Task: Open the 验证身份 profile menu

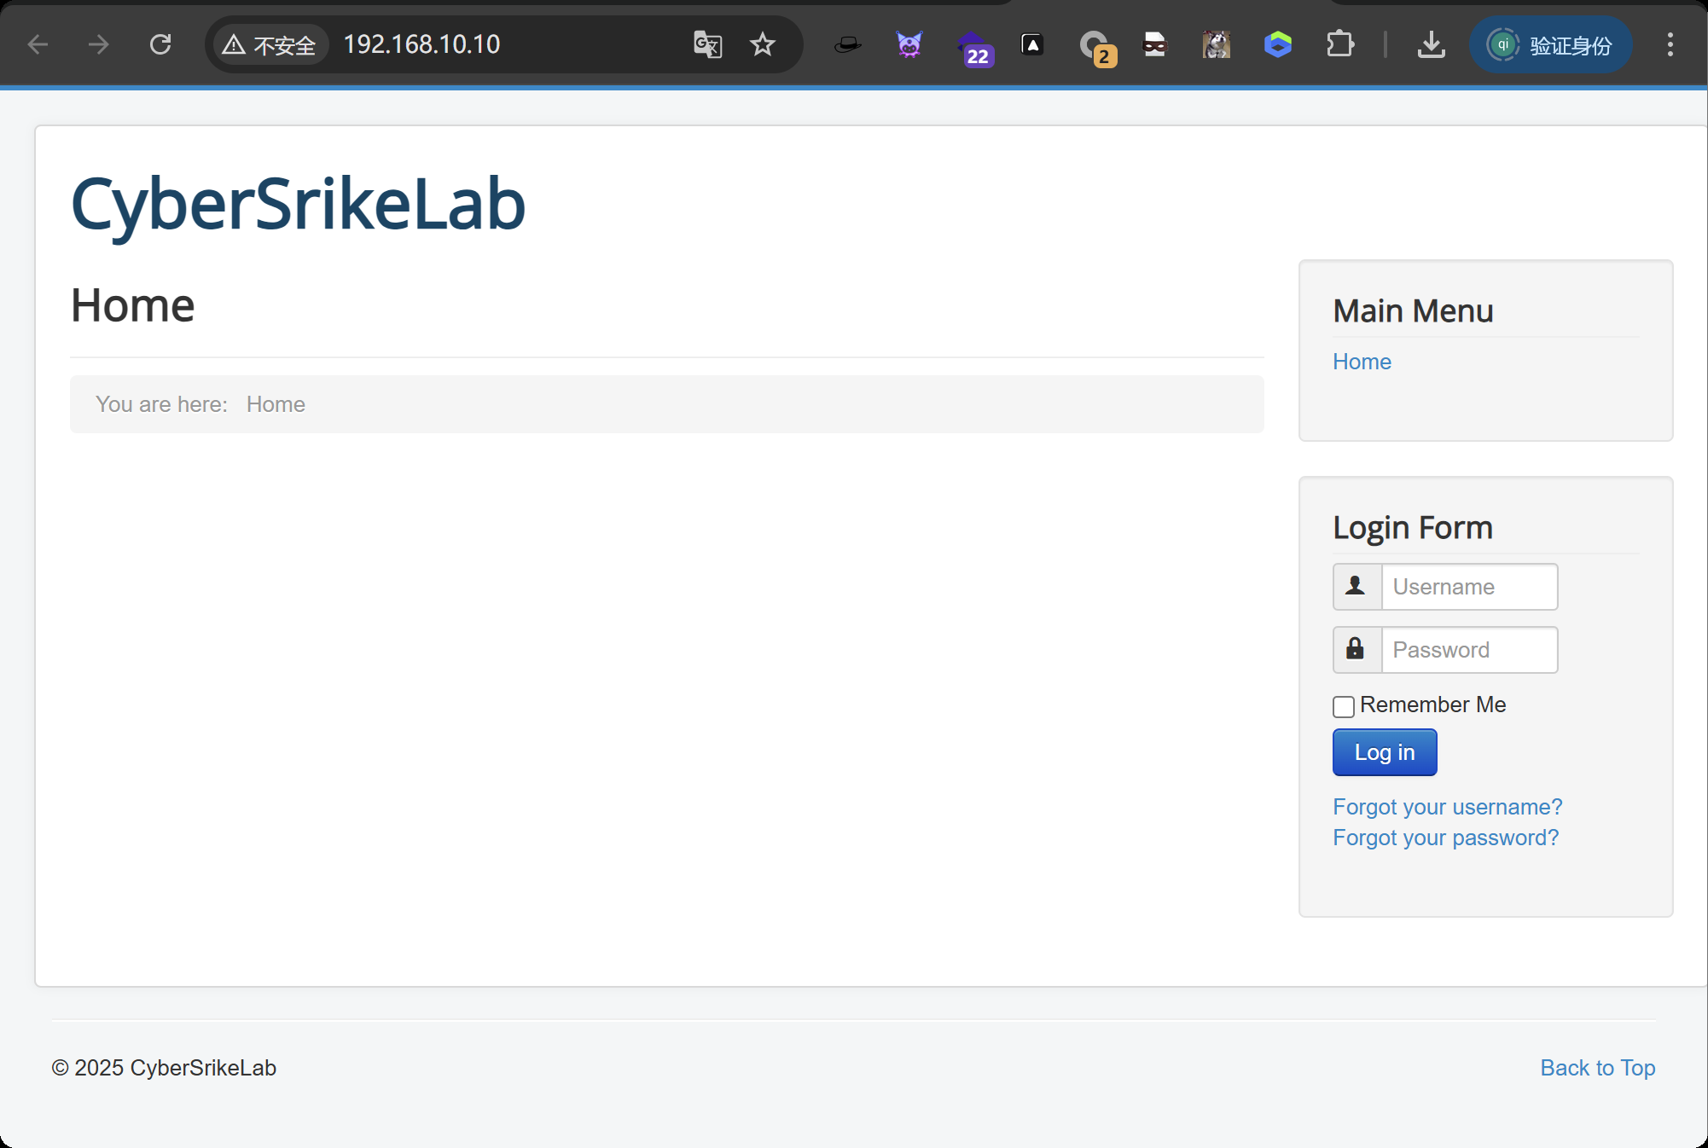Action: click(1550, 44)
